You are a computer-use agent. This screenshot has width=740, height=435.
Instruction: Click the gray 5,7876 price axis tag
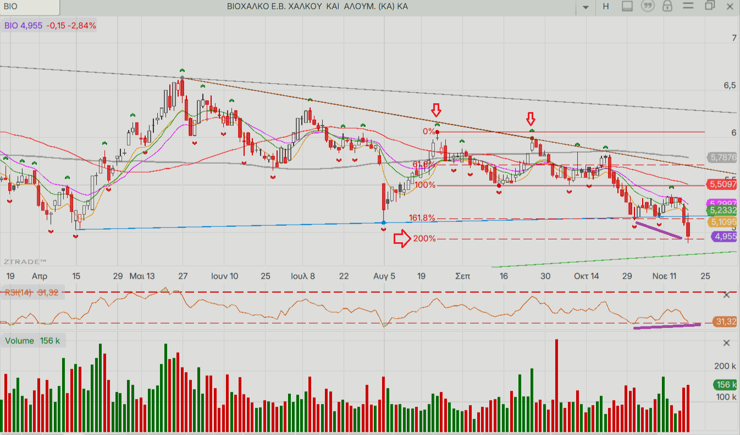[x=722, y=157]
